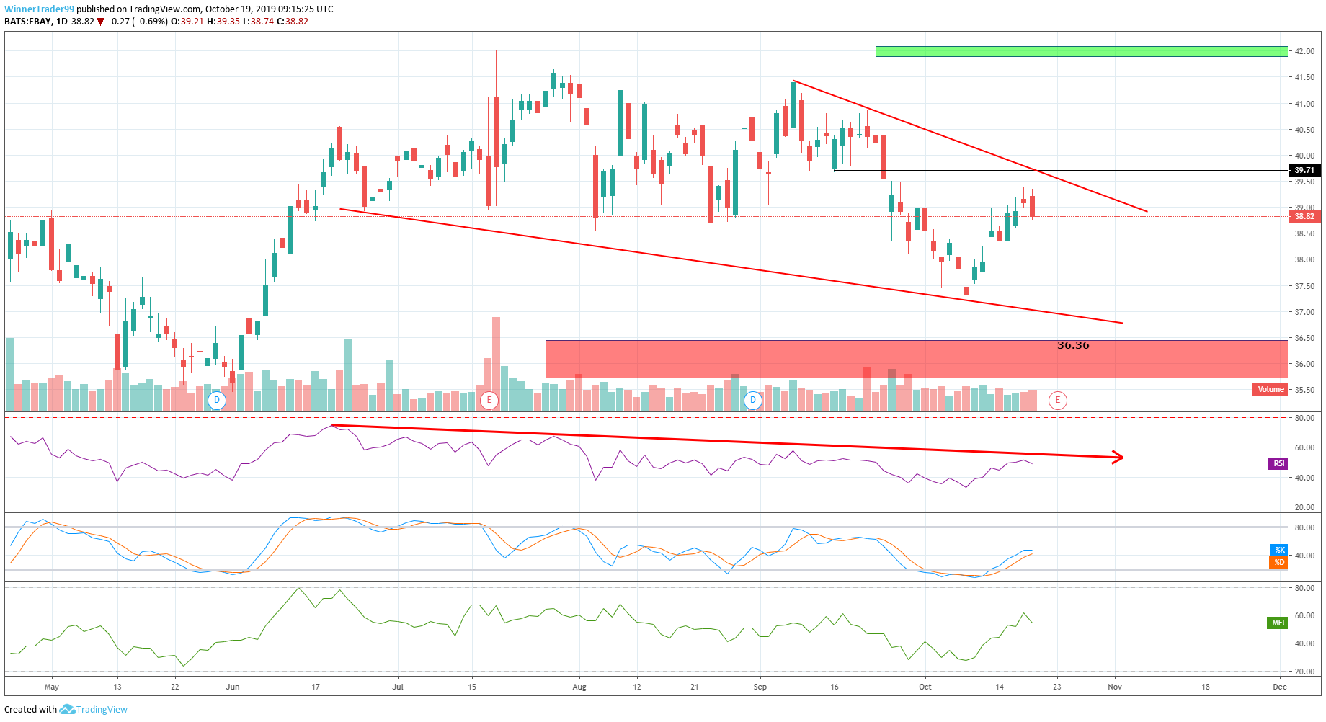The image size is (1326, 722).
Task: Click the blue D dividend marker near September
Action: coord(753,400)
